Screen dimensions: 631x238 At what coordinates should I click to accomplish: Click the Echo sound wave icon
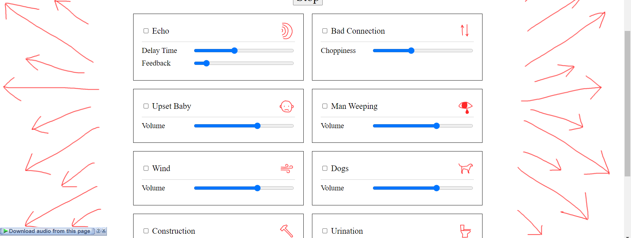point(286,31)
